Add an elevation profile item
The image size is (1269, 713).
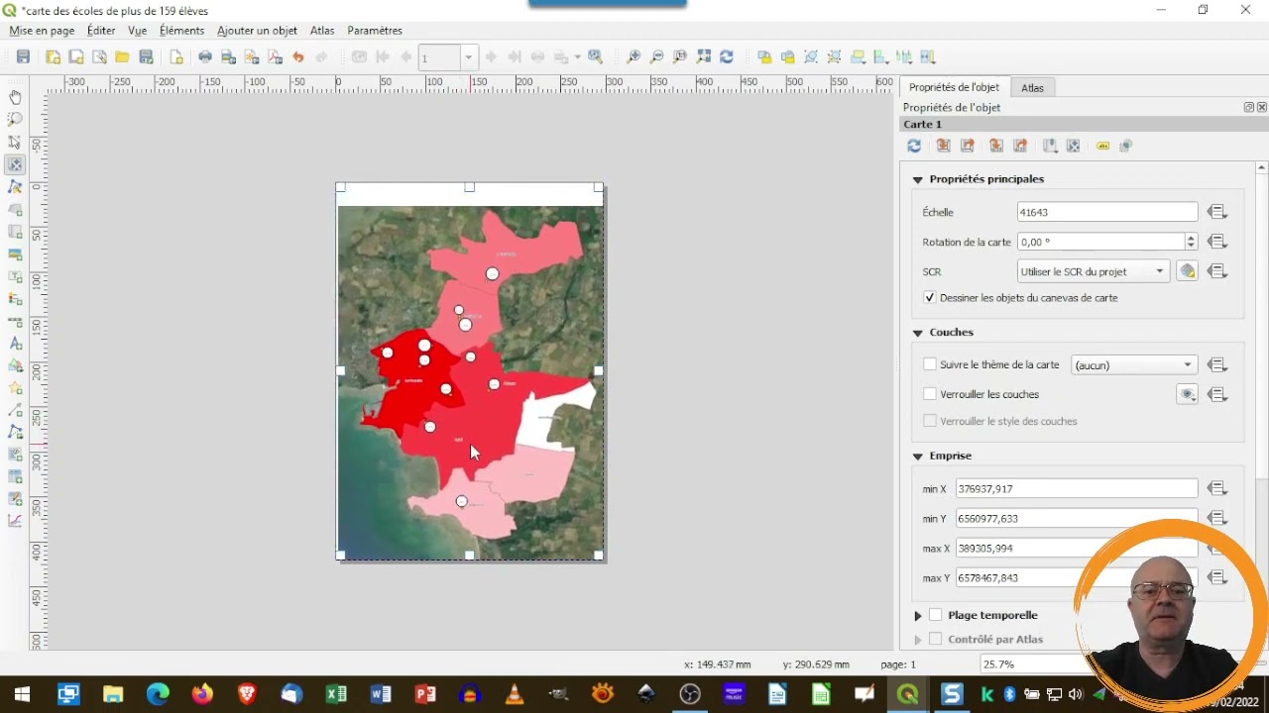[15, 521]
